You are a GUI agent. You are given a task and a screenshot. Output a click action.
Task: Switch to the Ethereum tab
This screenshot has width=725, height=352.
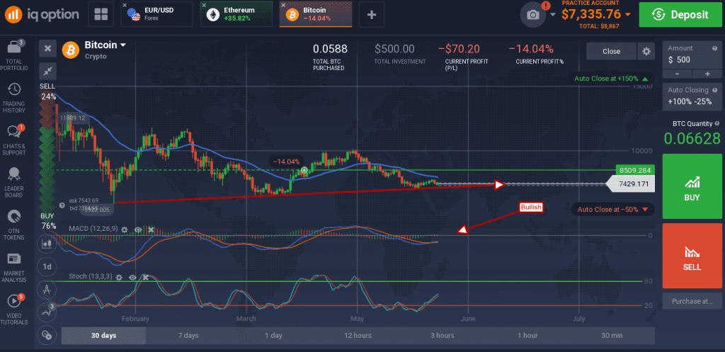pos(236,14)
